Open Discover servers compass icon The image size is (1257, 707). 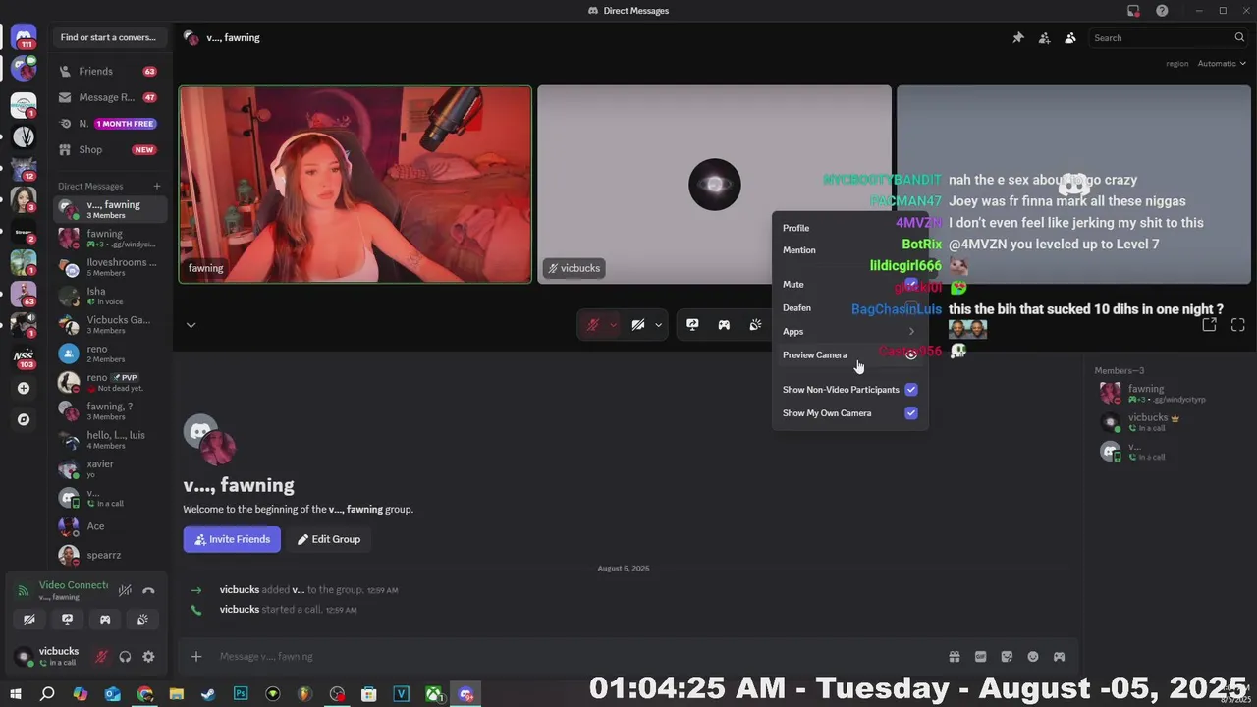[x=24, y=419]
